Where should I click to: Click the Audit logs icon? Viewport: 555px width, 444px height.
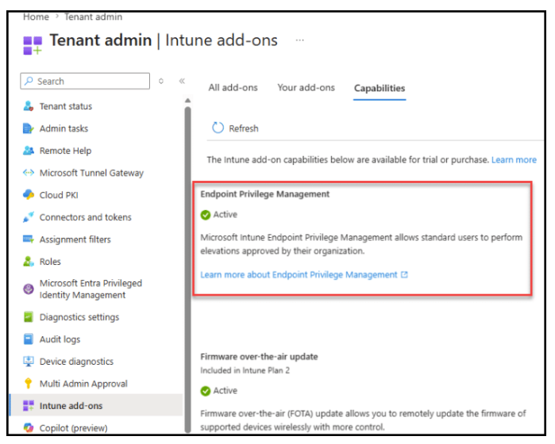pyautogui.click(x=29, y=339)
